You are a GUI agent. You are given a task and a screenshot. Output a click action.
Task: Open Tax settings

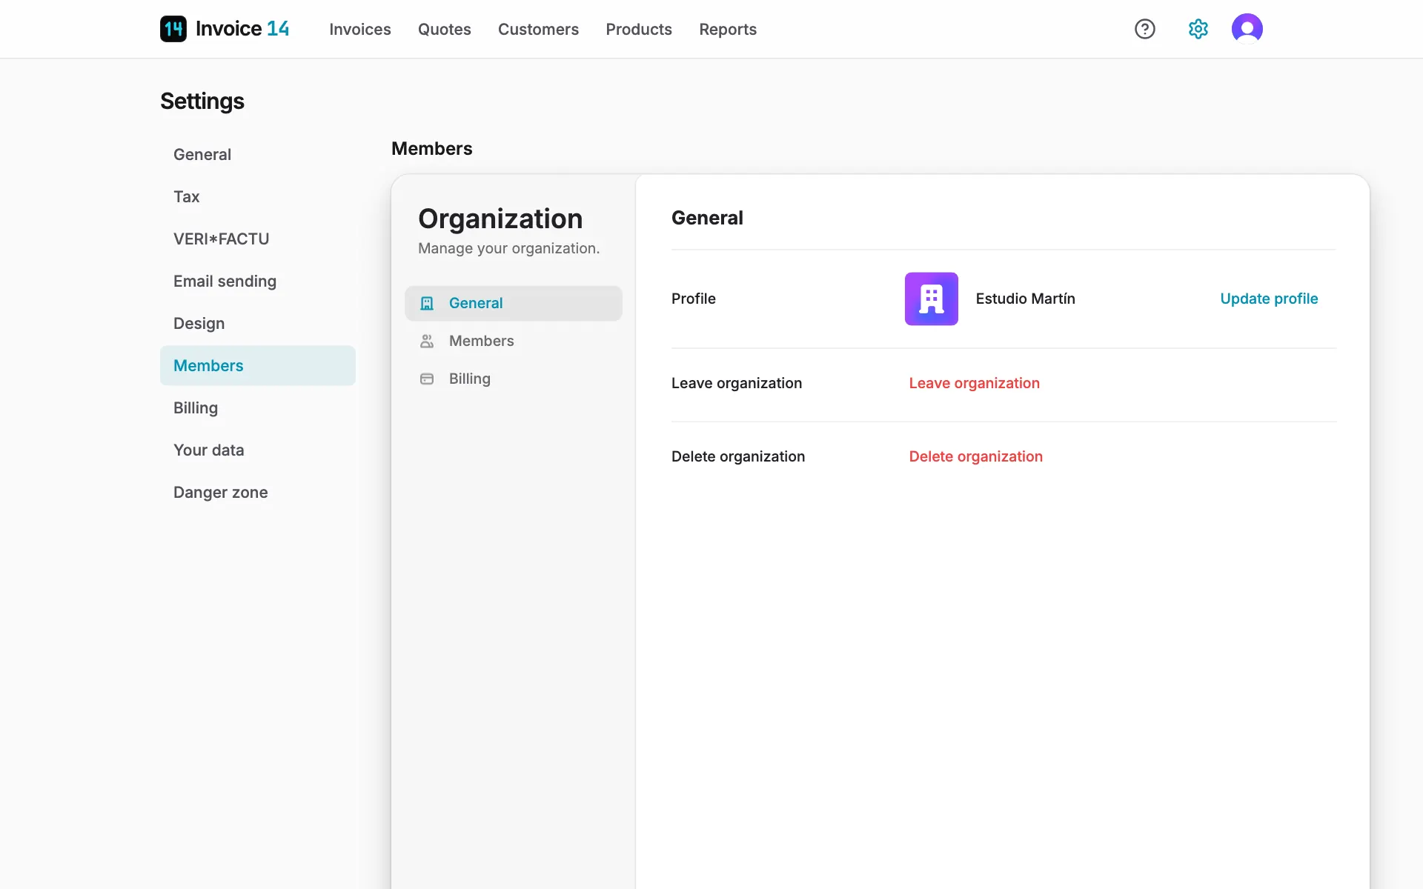[258, 196]
